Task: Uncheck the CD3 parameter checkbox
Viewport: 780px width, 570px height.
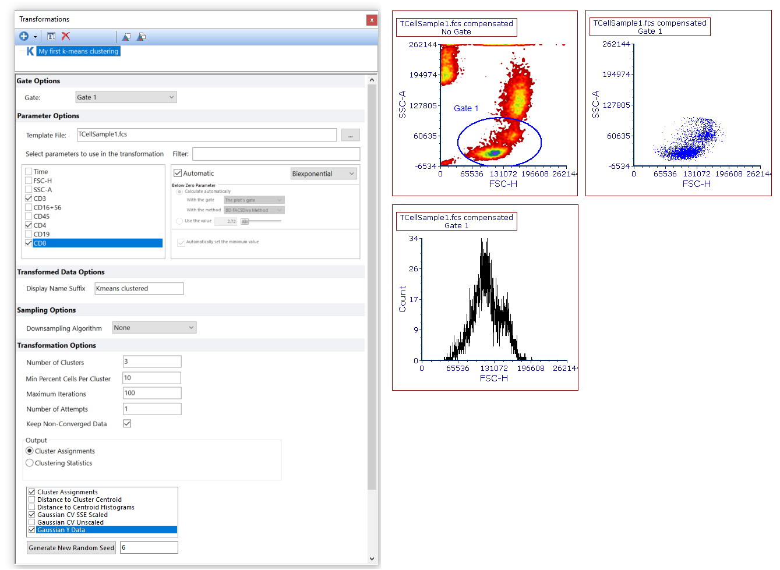Action: 29,199
